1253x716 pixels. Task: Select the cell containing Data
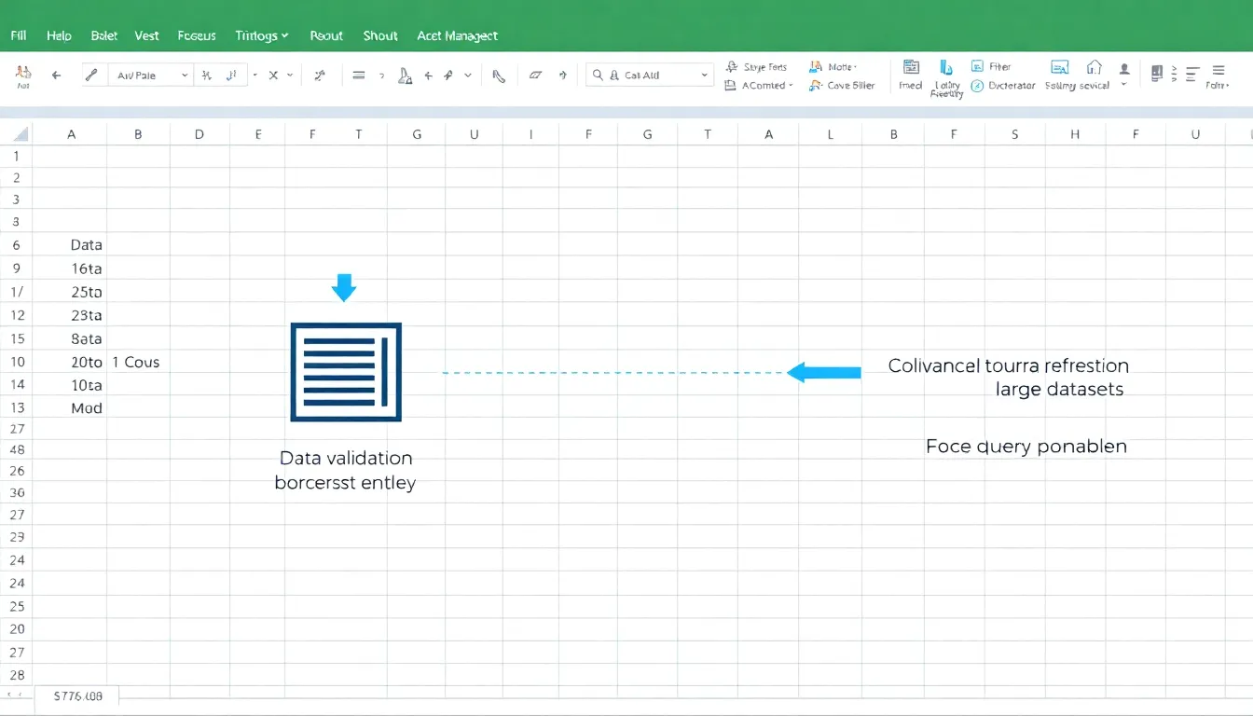86,245
